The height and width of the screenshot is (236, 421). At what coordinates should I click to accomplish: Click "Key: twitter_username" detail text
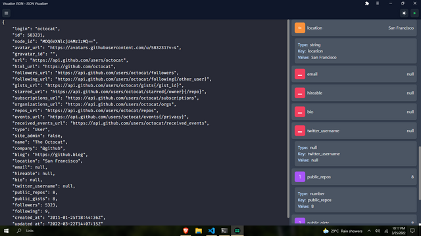(x=318, y=154)
